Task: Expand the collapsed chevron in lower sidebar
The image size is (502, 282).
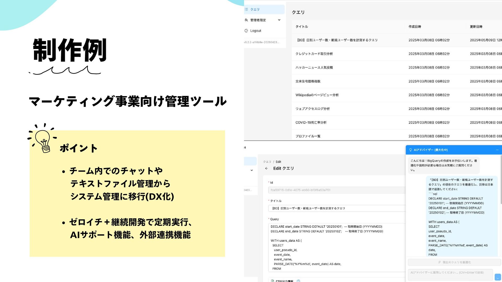Action: pos(252,170)
